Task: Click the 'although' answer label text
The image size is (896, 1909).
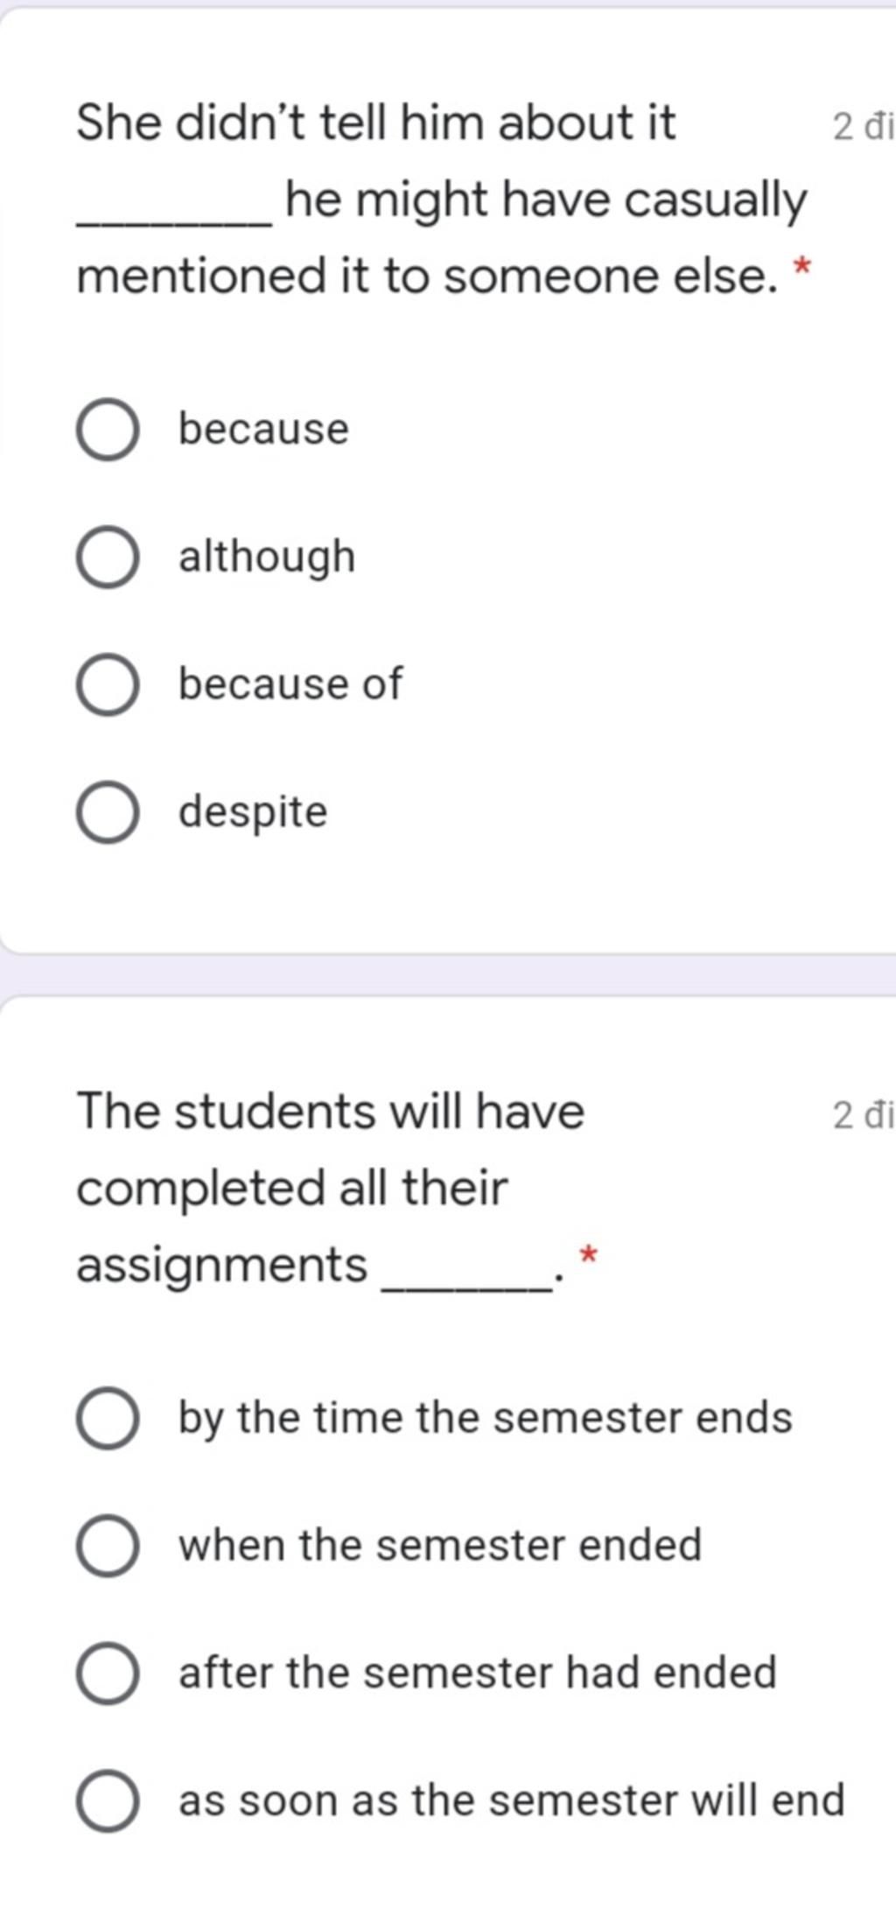Action: [267, 558]
